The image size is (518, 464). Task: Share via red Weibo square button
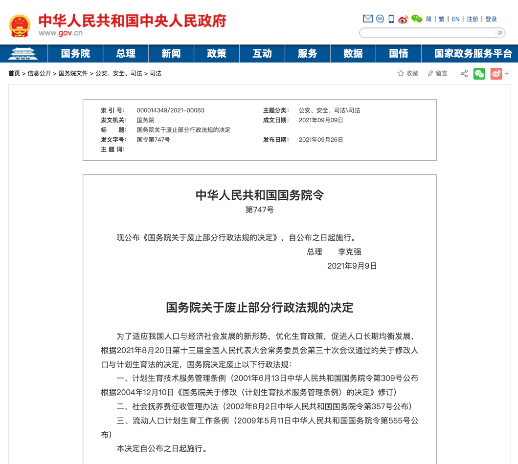coord(496,74)
